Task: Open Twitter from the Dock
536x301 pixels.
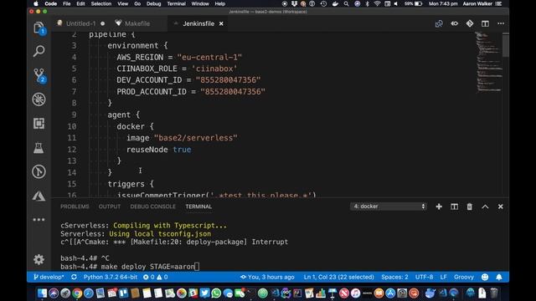Action: point(204,293)
